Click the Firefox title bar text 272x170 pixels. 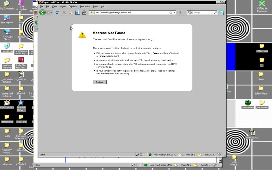click(60, 2)
